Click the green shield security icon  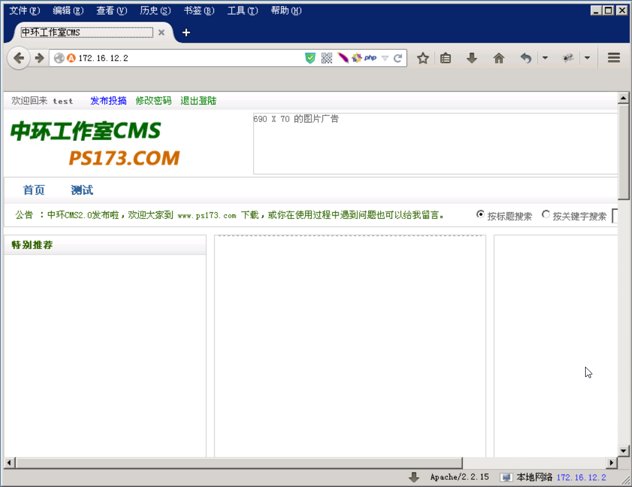[x=310, y=58]
